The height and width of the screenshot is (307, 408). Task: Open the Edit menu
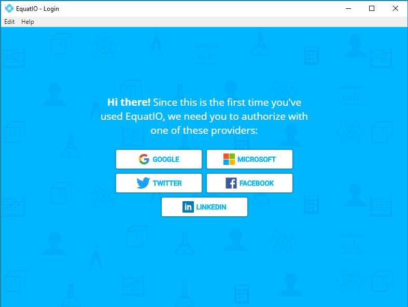coord(9,22)
